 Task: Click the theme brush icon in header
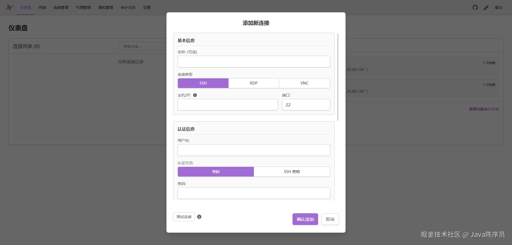tap(486, 7)
